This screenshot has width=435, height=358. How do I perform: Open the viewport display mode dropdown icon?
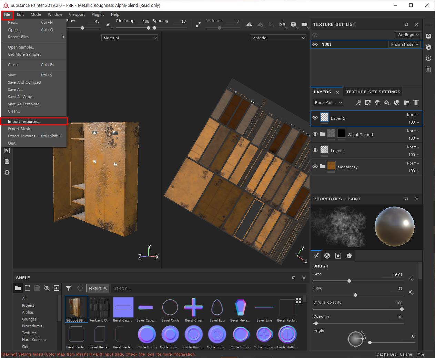282,24
